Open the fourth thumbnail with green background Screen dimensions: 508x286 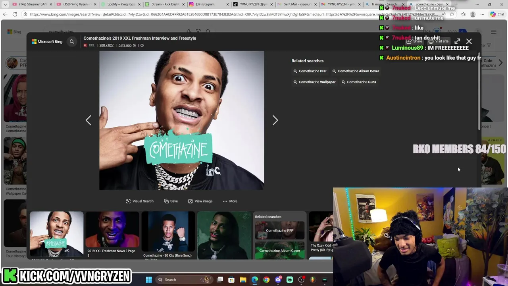(x=224, y=235)
